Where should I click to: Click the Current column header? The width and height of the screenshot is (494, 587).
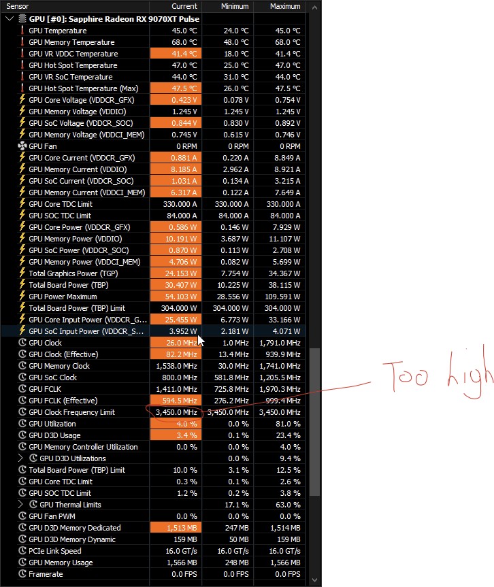184,6
